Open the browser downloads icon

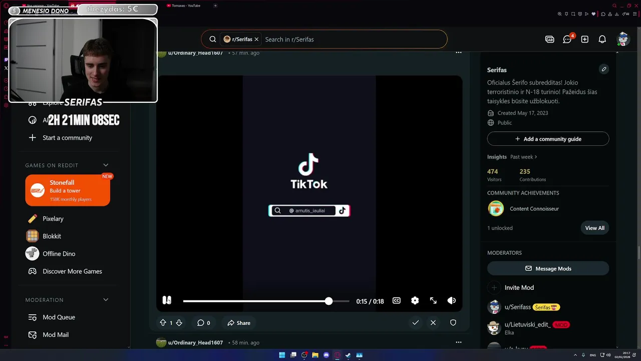click(x=616, y=14)
